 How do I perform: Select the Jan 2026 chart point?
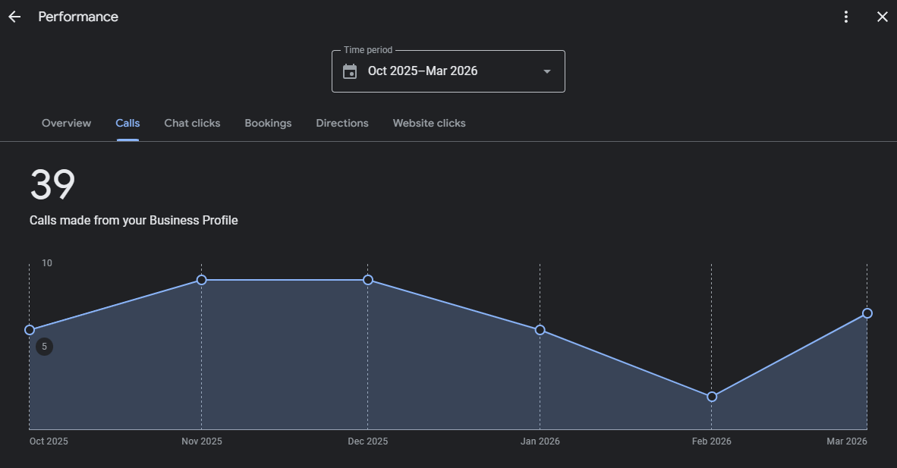[540, 330]
